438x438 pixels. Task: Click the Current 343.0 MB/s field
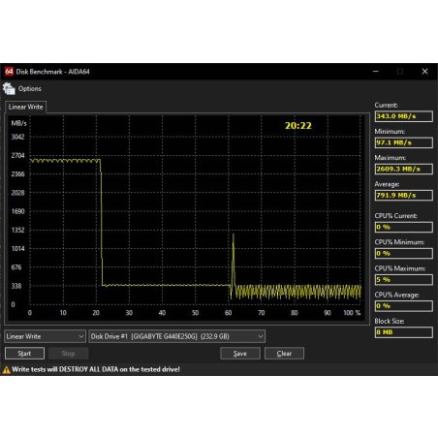pyautogui.click(x=403, y=116)
